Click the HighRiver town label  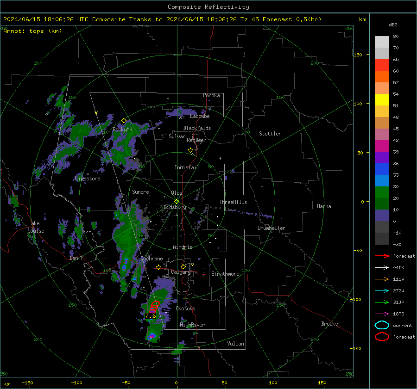click(x=192, y=325)
